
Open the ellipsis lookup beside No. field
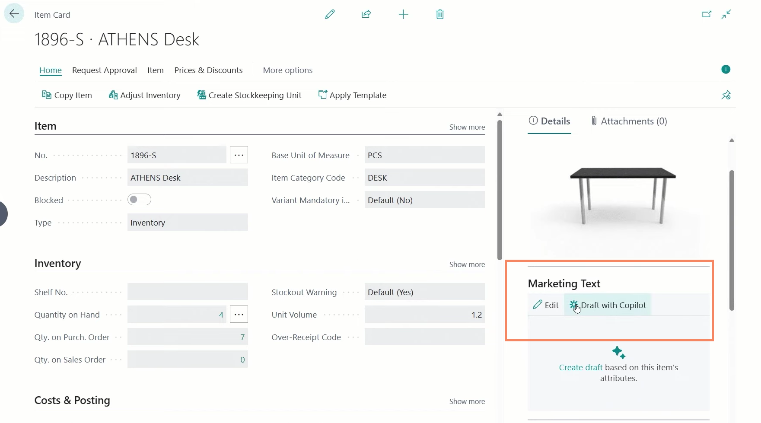tap(239, 155)
